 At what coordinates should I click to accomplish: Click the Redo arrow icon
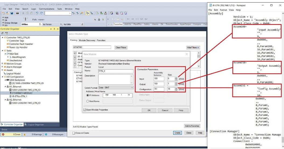(41, 13)
